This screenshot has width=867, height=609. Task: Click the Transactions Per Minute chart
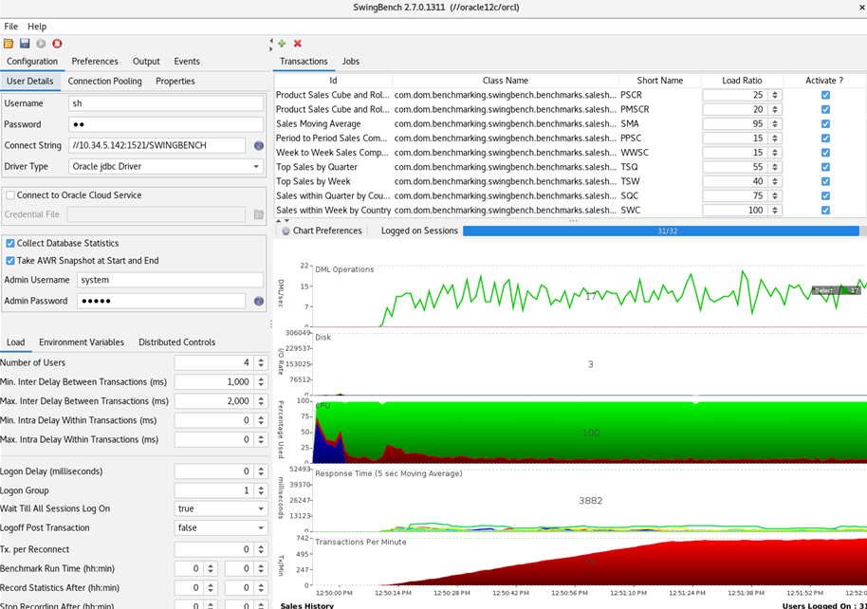589,562
